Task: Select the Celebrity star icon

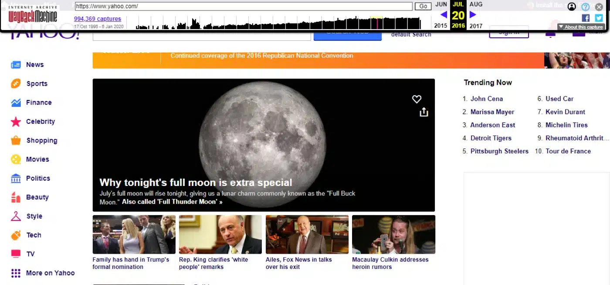Action: (16, 122)
